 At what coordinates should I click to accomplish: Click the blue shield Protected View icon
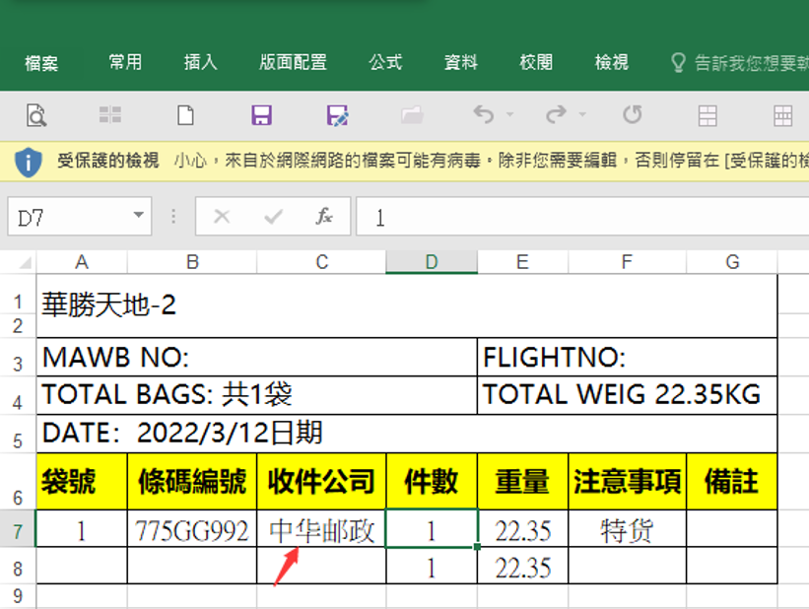[28, 162]
